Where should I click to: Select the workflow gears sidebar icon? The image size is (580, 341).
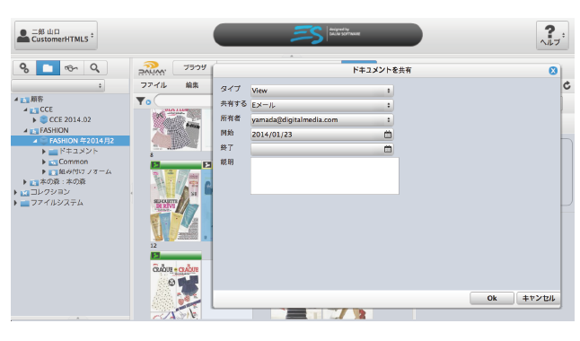24,68
